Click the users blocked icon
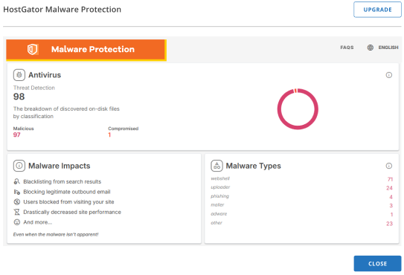Viewport: 404px width, 275px height. point(17,202)
